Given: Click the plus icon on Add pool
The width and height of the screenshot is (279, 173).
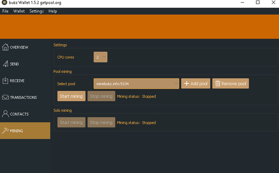Looking at the screenshot, I should [x=187, y=83].
